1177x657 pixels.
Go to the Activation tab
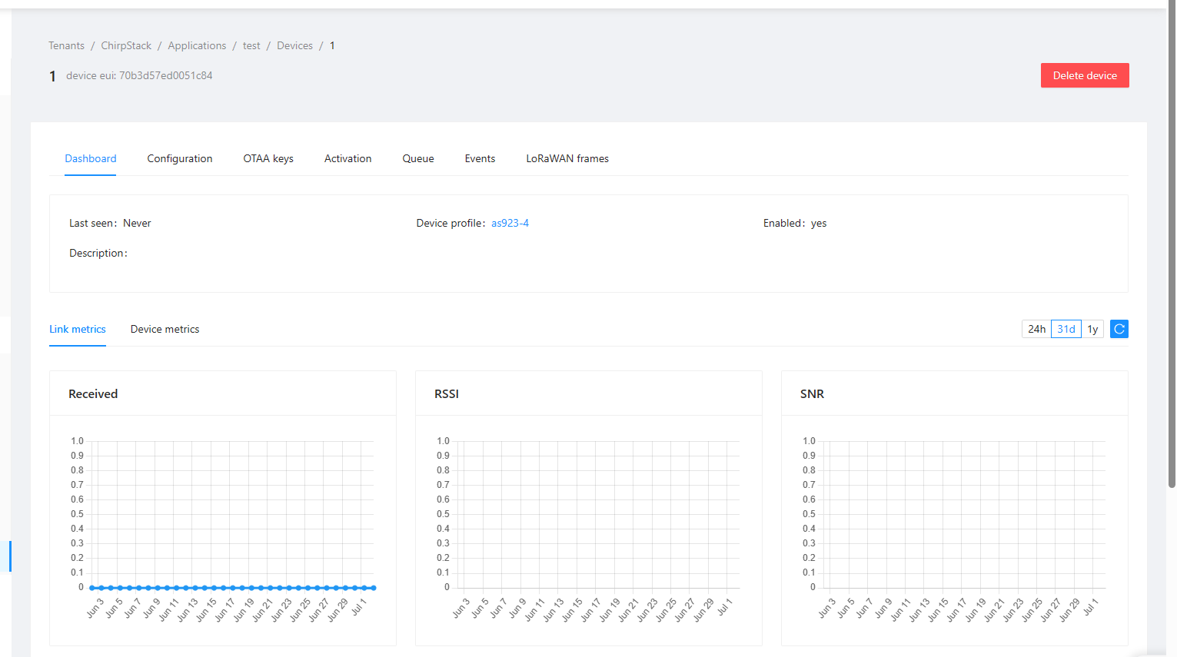[x=347, y=158]
